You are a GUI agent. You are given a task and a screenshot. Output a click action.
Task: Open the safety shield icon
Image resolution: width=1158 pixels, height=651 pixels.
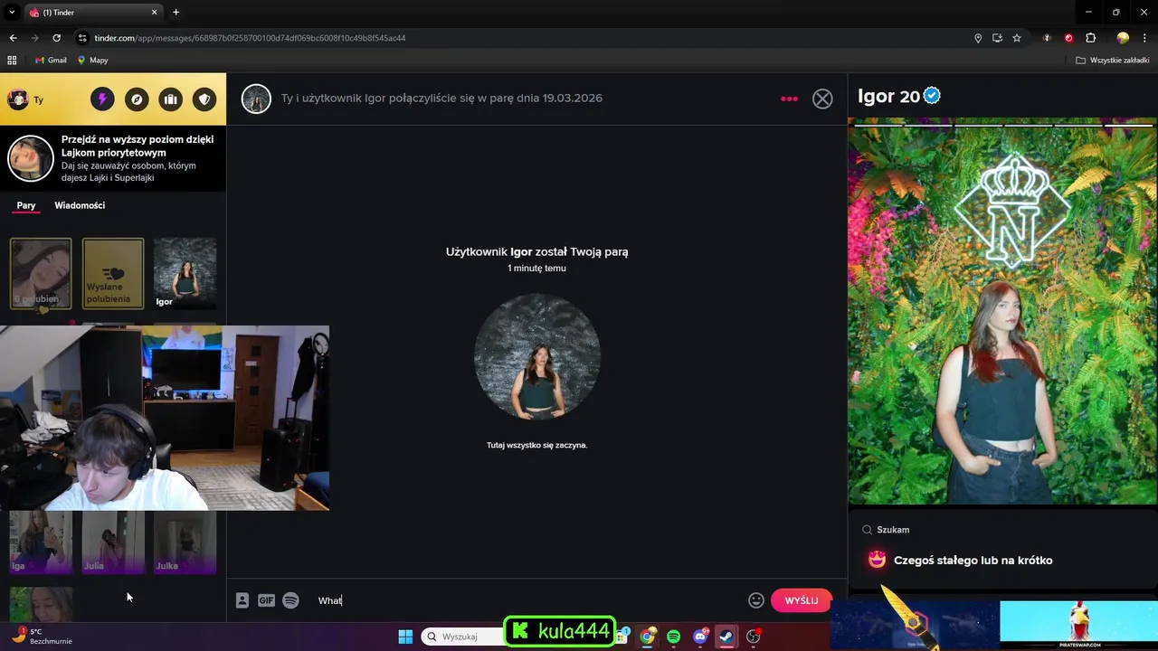pyautogui.click(x=204, y=99)
